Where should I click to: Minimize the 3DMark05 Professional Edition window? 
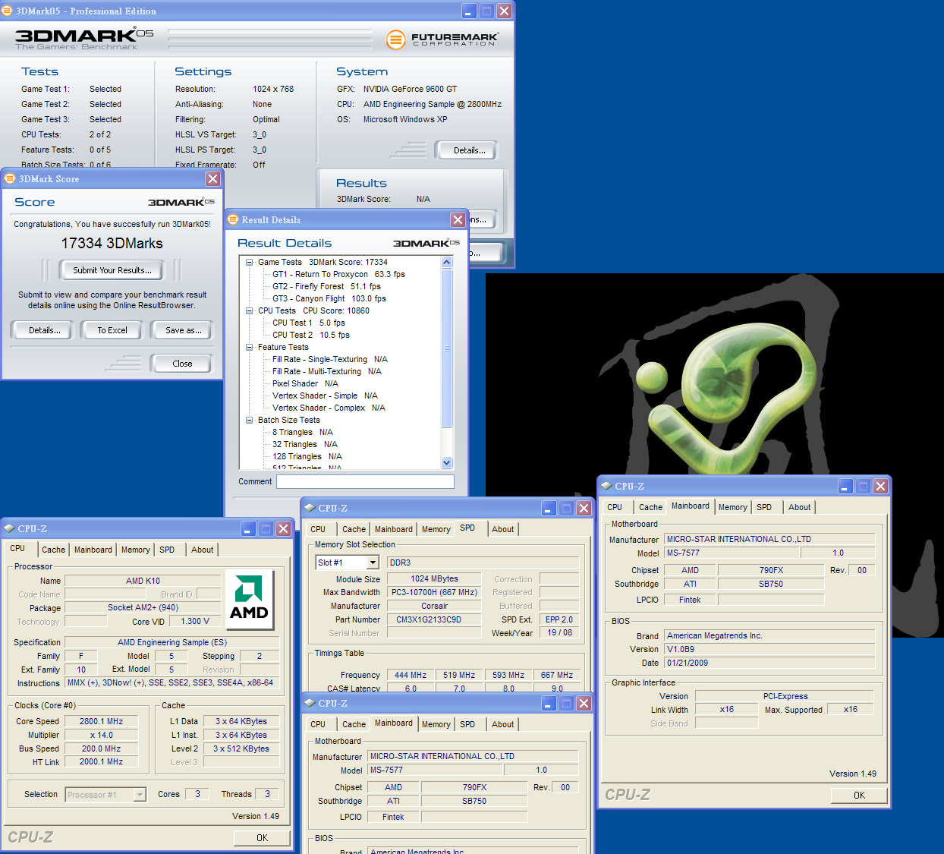tap(469, 11)
